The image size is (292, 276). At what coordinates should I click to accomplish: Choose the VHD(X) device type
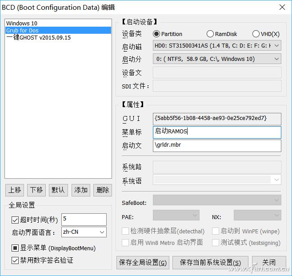[256, 34]
